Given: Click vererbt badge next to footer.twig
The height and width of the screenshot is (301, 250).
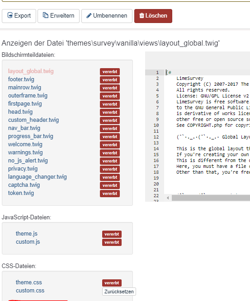Looking at the screenshot, I should [x=110, y=80].
